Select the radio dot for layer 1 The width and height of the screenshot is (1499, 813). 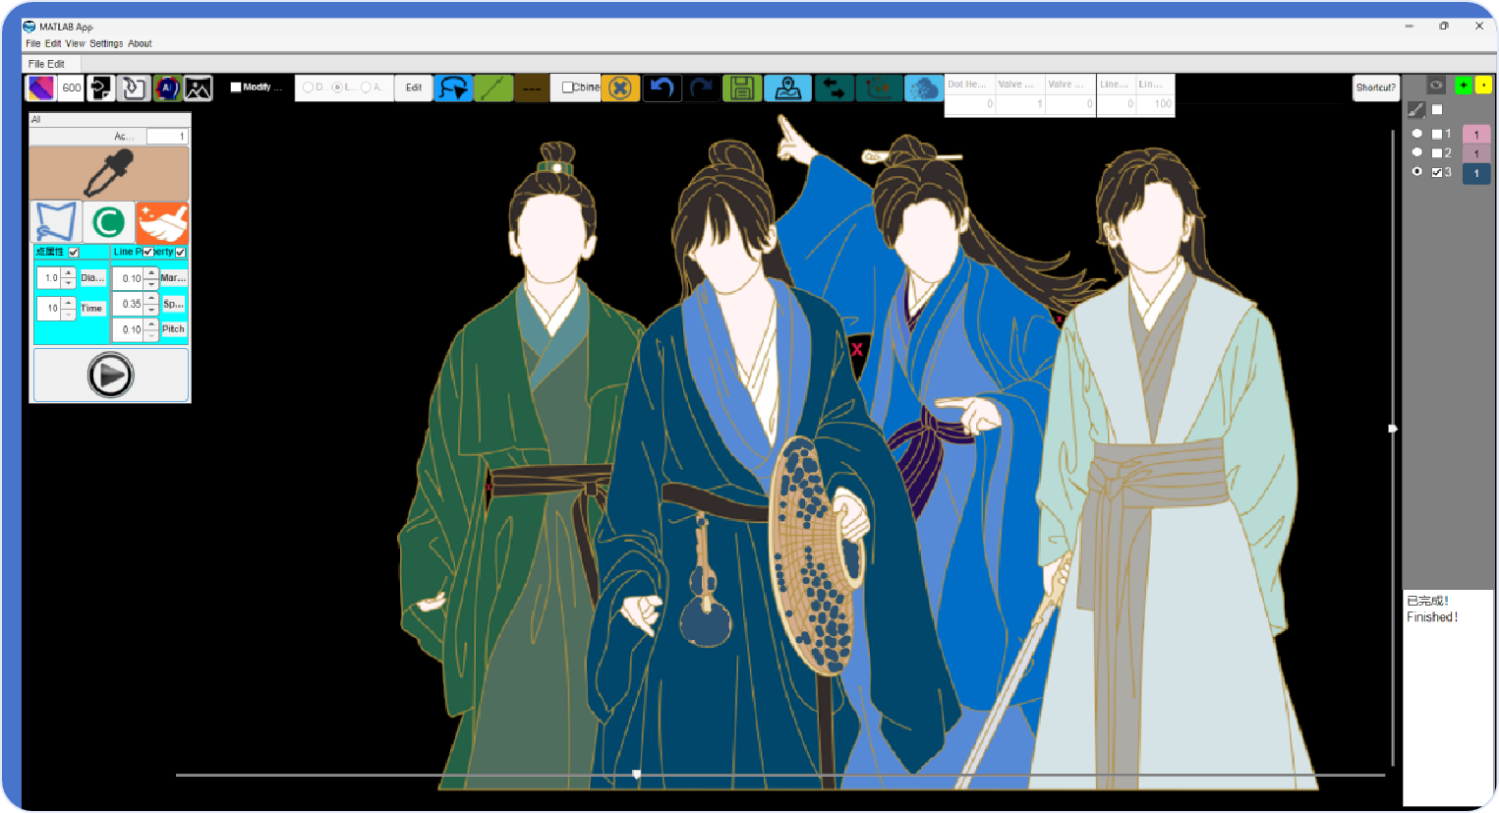click(1416, 133)
